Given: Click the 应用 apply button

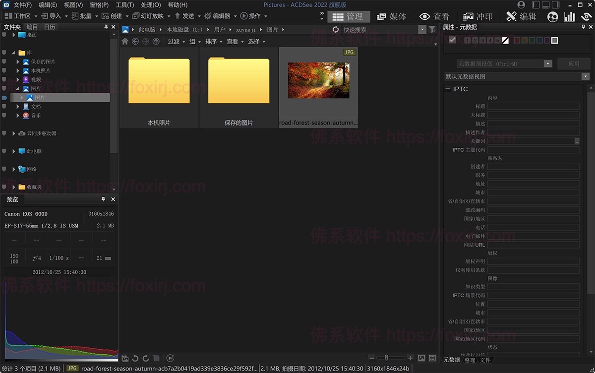Looking at the screenshot, I should [x=574, y=63].
